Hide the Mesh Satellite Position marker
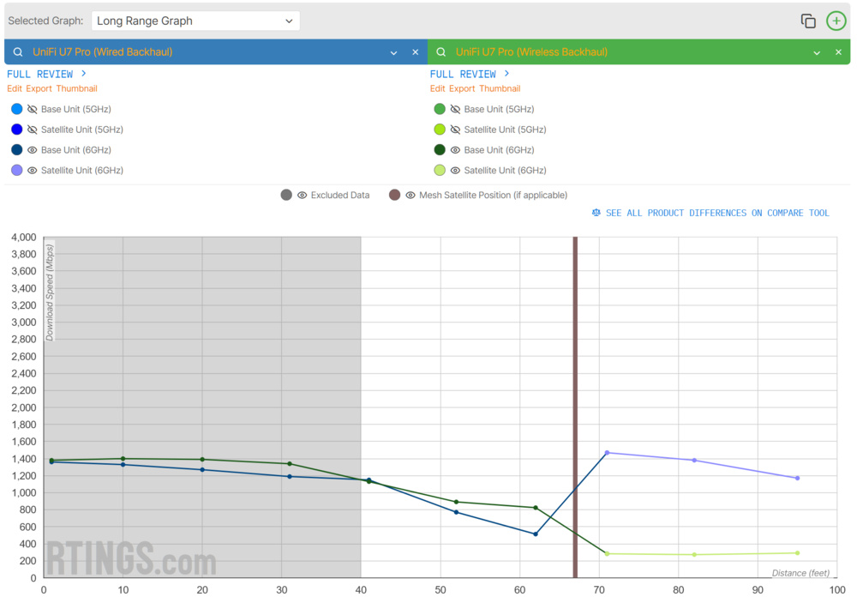The height and width of the screenshot is (603, 857). (410, 195)
